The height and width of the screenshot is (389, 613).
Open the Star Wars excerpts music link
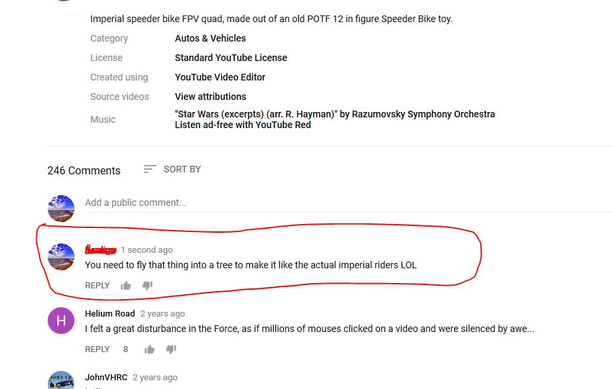pyautogui.click(x=334, y=114)
